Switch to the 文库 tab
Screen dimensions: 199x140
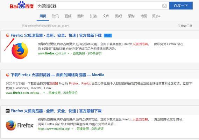point(106,16)
